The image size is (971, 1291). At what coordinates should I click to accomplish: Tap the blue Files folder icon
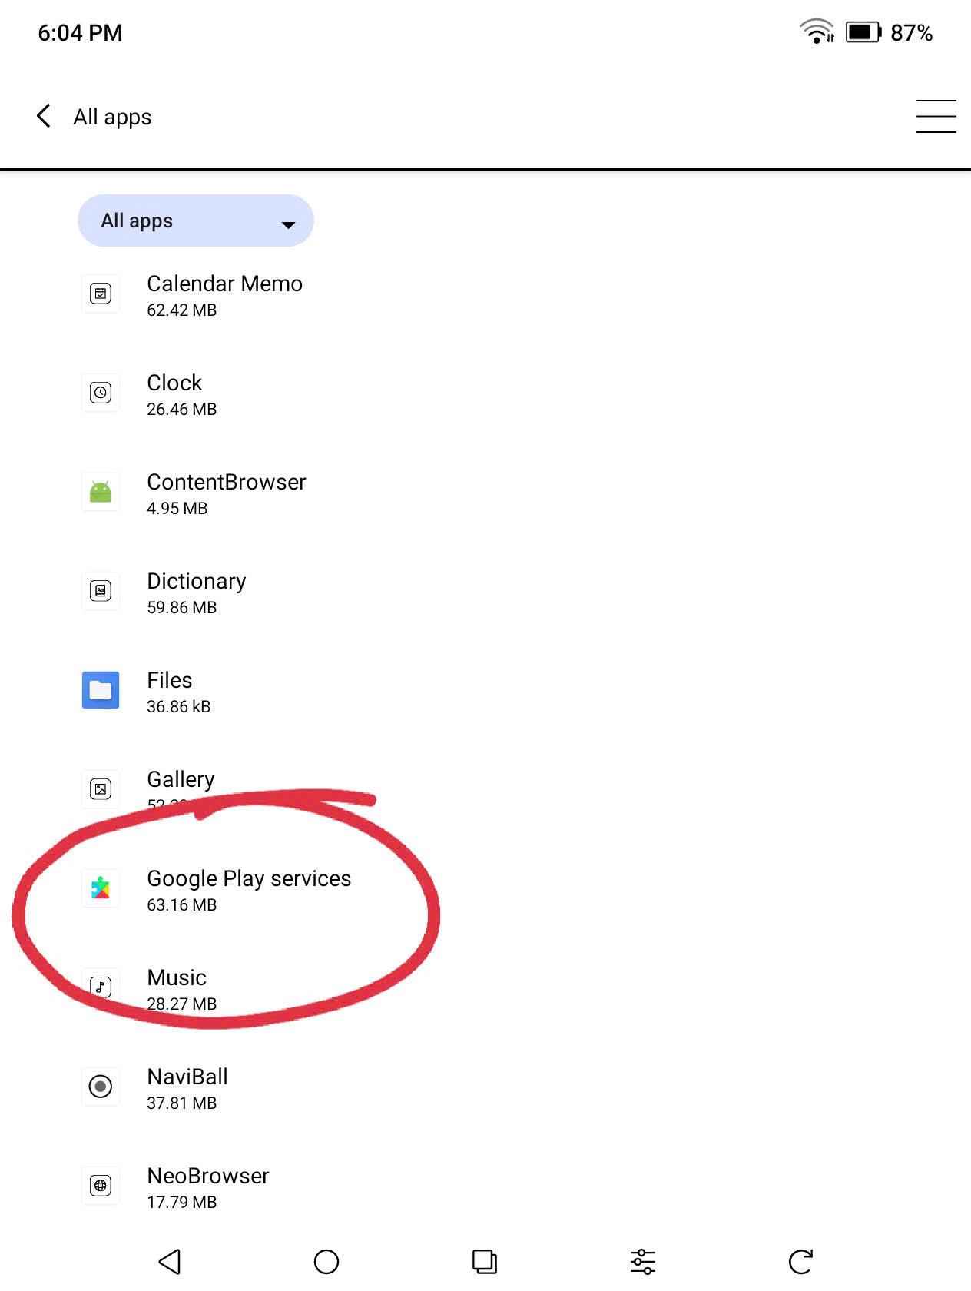point(101,690)
